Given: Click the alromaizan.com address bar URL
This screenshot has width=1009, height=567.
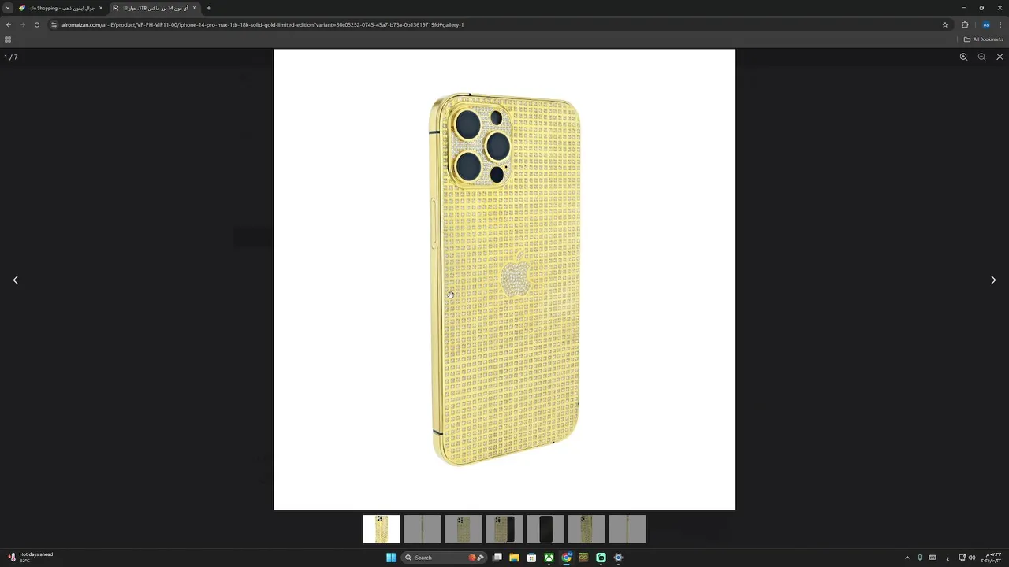Looking at the screenshot, I should coord(262,24).
